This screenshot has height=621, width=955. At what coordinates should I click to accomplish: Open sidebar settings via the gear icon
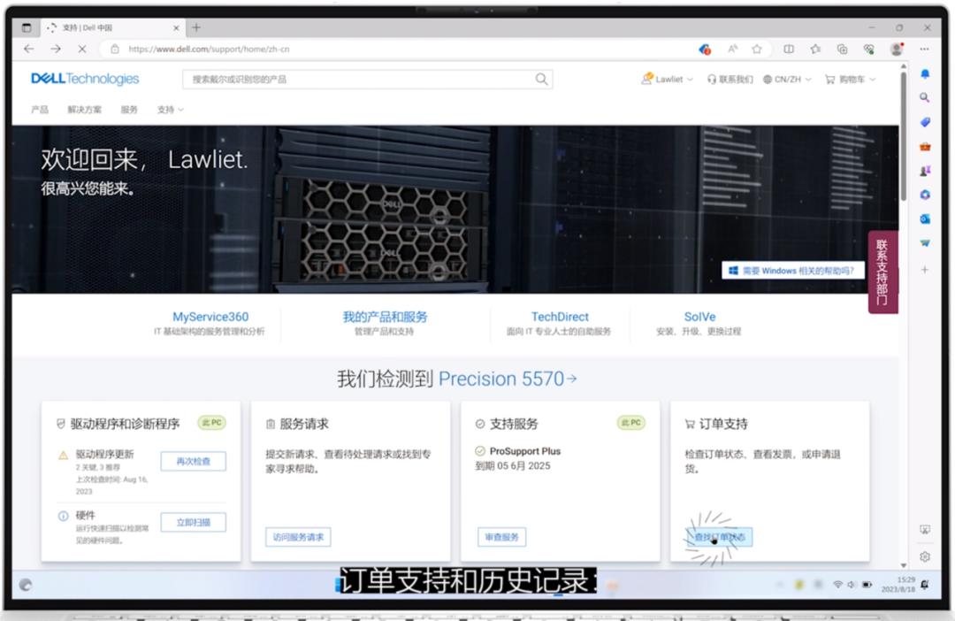[x=923, y=556]
